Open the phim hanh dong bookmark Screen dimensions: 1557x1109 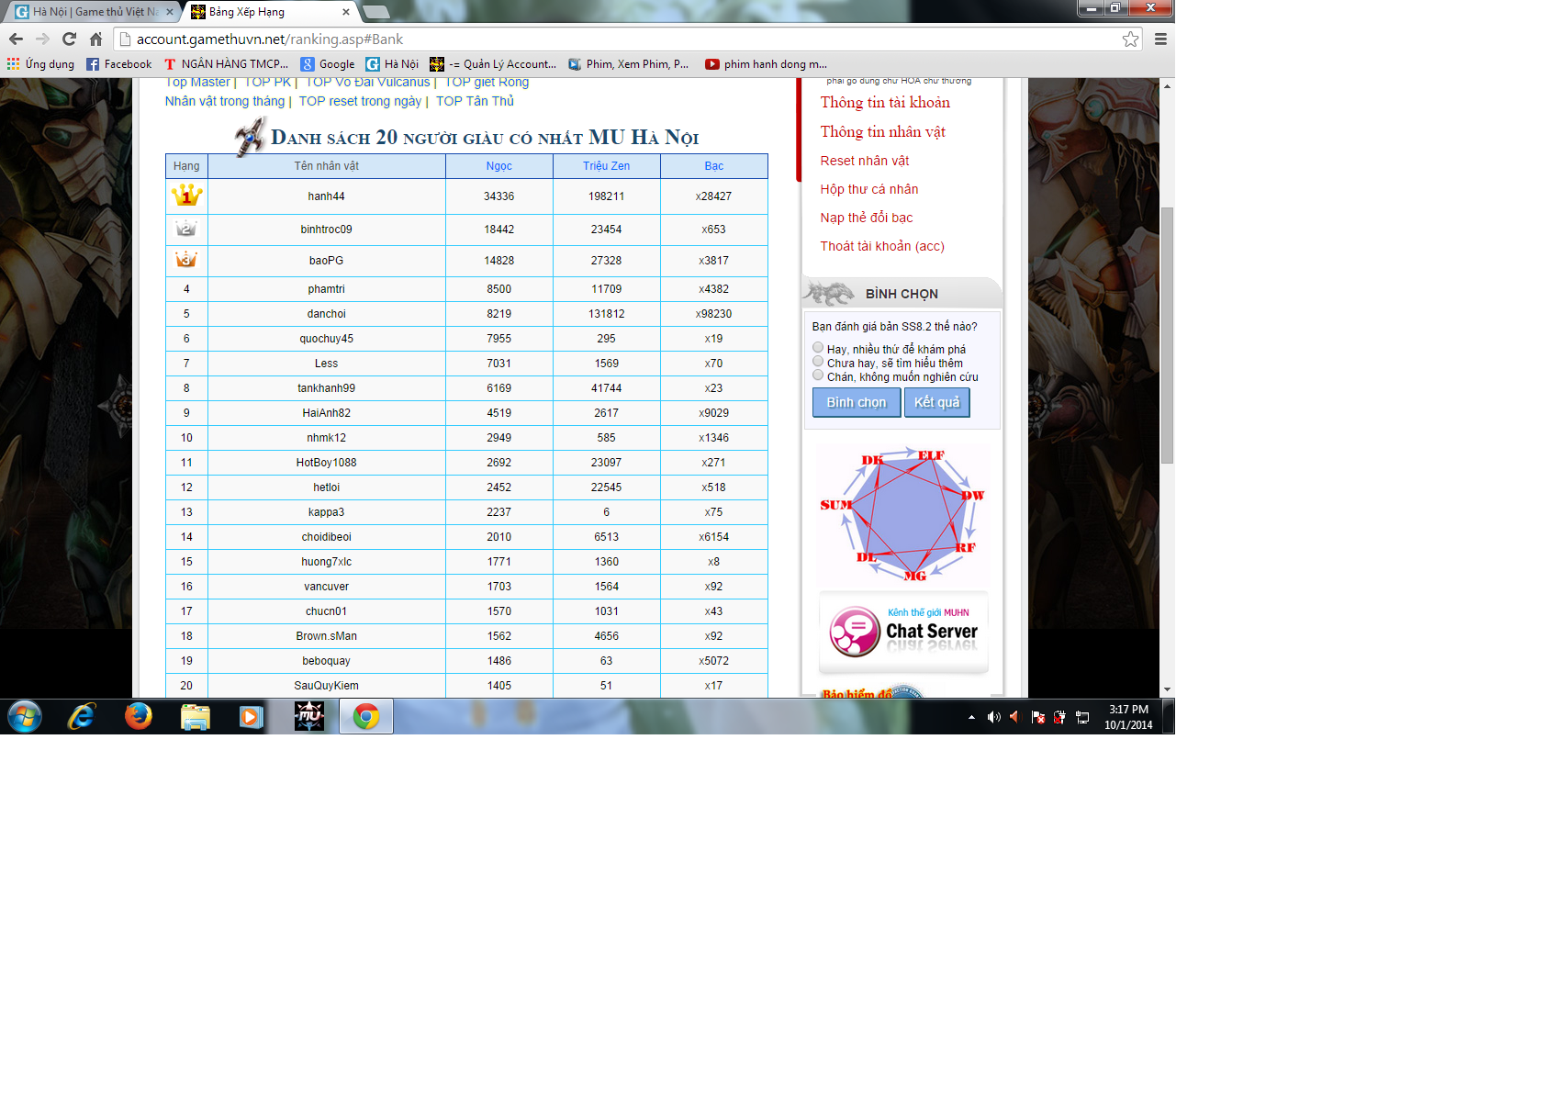coord(766,64)
